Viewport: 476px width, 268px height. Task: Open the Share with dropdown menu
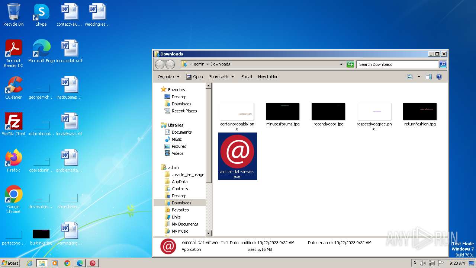(x=222, y=77)
